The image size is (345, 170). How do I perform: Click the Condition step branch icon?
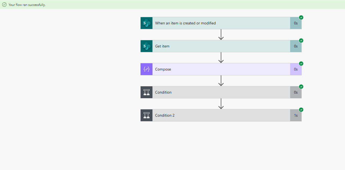point(147,92)
